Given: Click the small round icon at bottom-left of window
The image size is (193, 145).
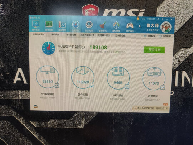Looking at the screenshot, I should (36, 107).
